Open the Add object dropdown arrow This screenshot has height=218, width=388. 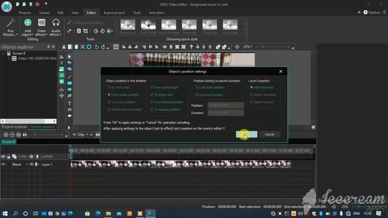pos(32,35)
